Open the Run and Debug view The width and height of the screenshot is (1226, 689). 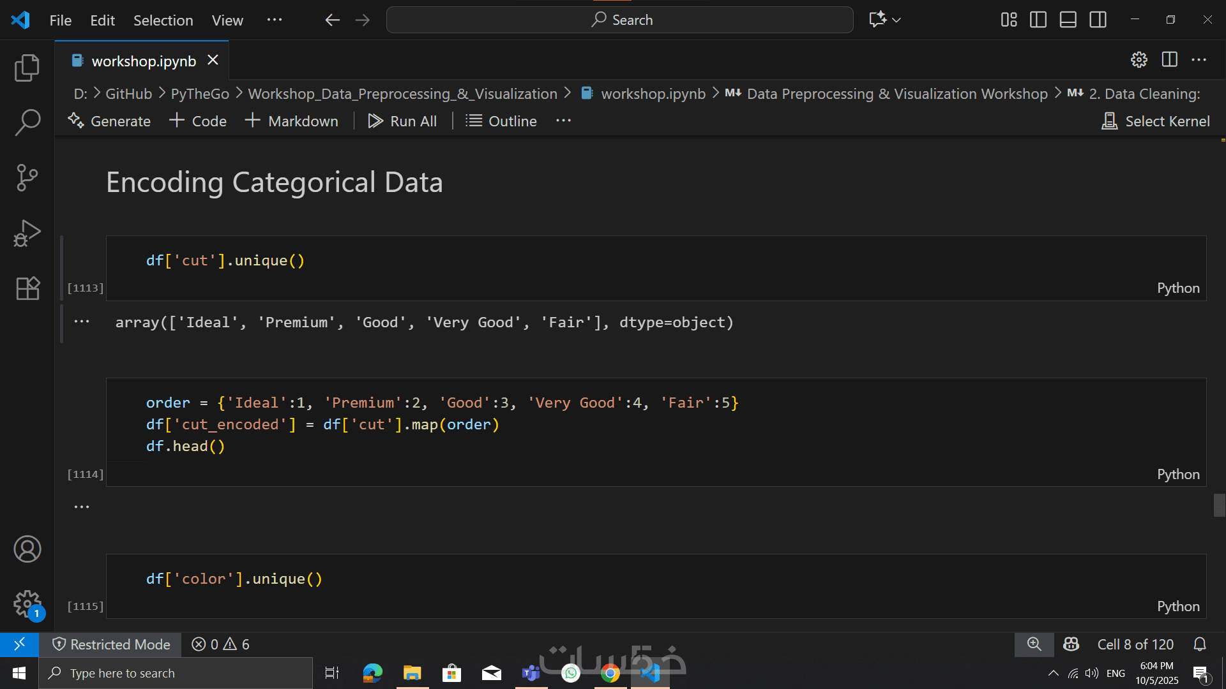pyautogui.click(x=27, y=233)
